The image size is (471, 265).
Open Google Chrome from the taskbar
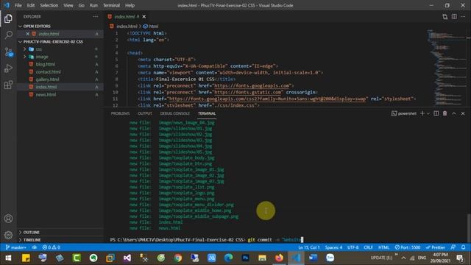[178, 258]
